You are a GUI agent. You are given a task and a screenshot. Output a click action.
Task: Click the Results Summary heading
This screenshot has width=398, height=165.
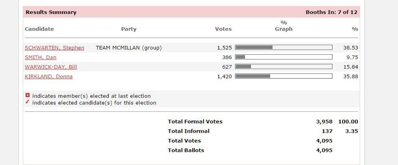coord(51,12)
